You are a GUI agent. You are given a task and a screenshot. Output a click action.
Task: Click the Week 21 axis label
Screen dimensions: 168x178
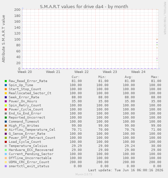pos(53,72)
